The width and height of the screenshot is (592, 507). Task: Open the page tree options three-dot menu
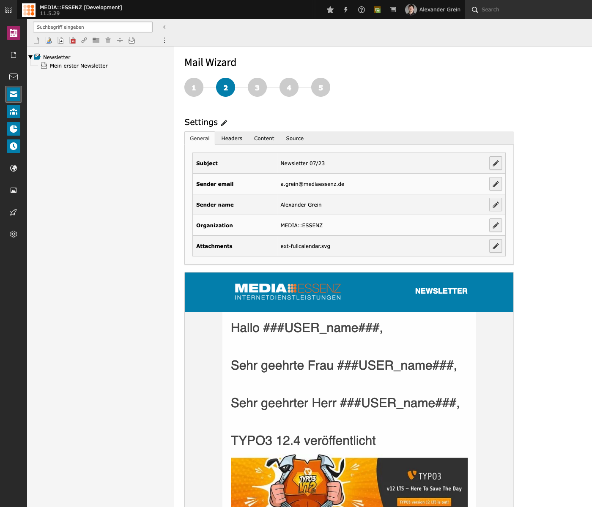pyautogui.click(x=164, y=40)
